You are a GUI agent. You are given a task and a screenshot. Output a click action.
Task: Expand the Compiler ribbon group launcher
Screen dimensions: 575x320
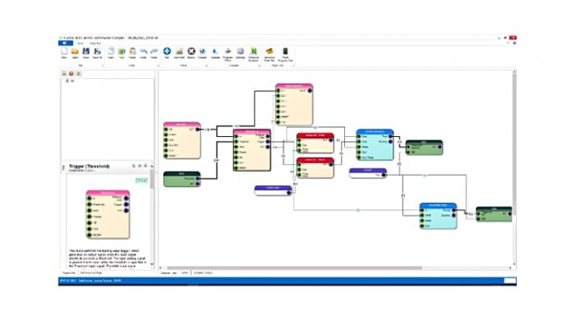point(259,66)
